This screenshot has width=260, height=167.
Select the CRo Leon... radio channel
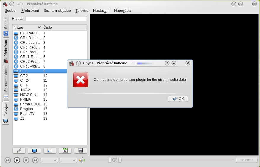(50, 43)
